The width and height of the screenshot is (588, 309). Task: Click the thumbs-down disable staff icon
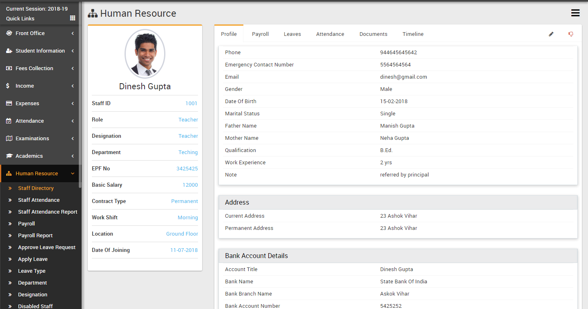(x=571, y=34)
